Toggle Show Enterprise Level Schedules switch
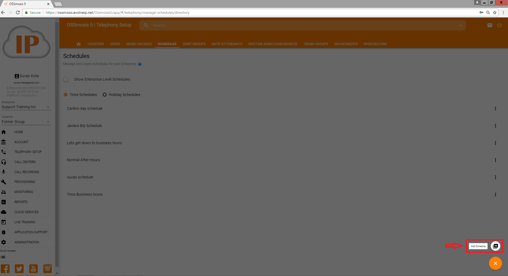Image resolution: width=508 pixels, height=276 pixels. click(66, 79)
